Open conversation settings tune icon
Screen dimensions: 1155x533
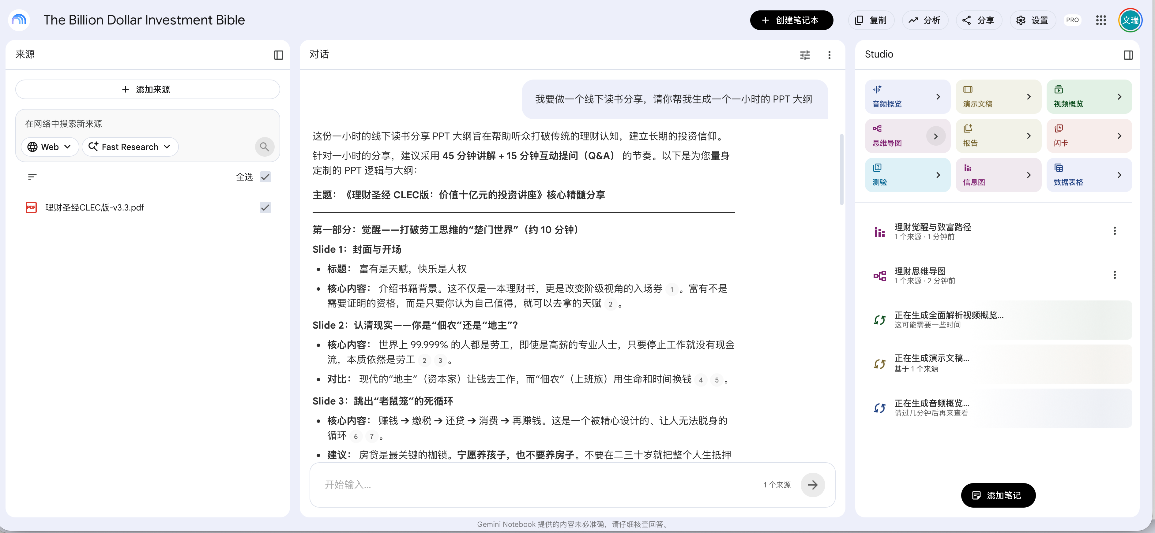point(805,55)
